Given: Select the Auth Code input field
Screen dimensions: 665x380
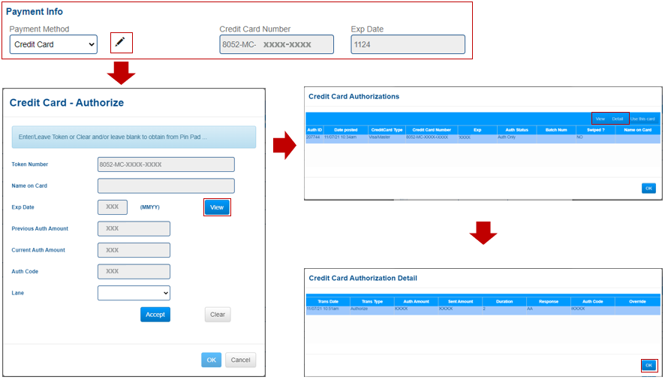Looking at the screenshot, I should [x=134, y=271].
